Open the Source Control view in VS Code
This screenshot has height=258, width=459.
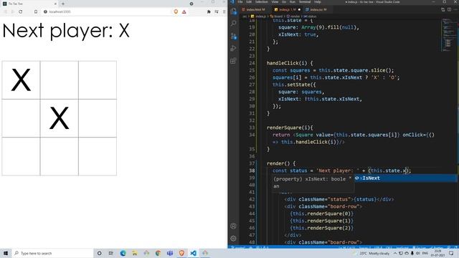click(x=233, y=36)
